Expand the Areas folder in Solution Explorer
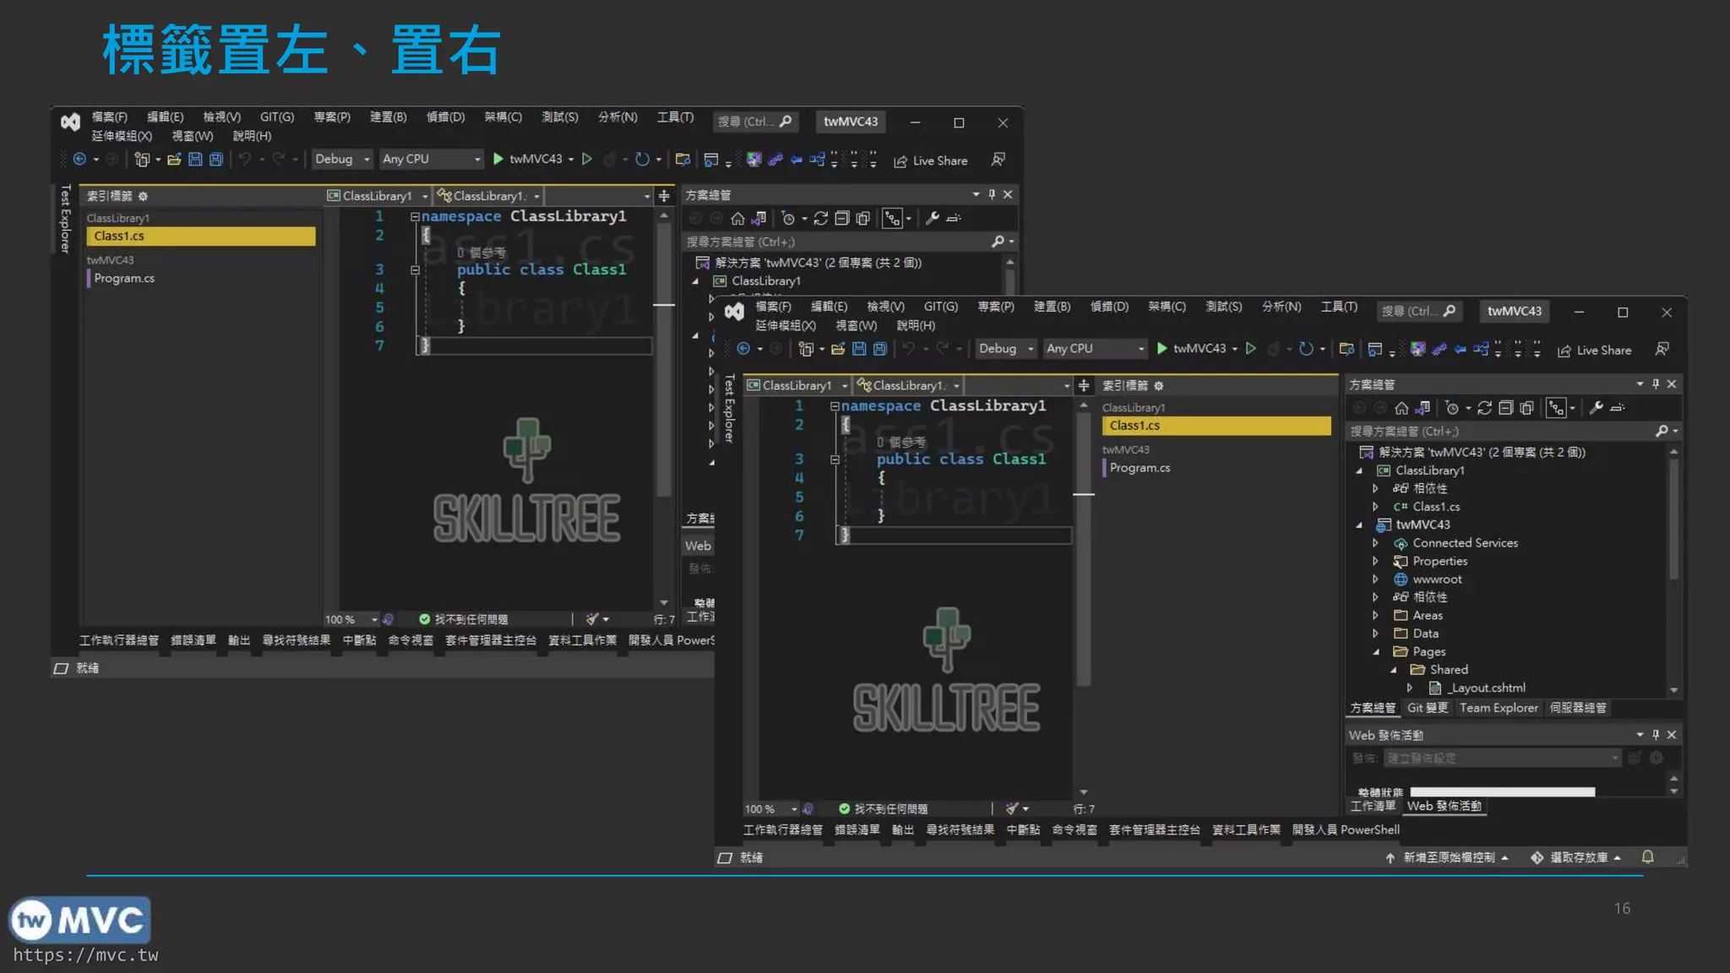 pyautogui.click(x=1376, y=616)
